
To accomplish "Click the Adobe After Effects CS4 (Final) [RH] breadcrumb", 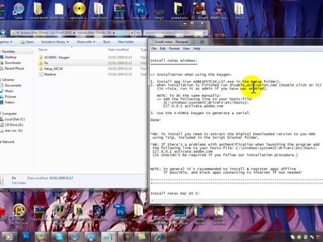I will point(46,33).
